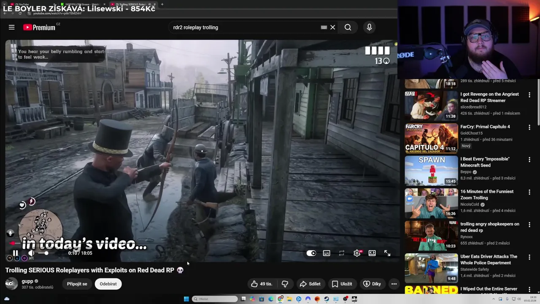Open 'I got Revenge on the Angriest' thumbnail

(431, 106)
